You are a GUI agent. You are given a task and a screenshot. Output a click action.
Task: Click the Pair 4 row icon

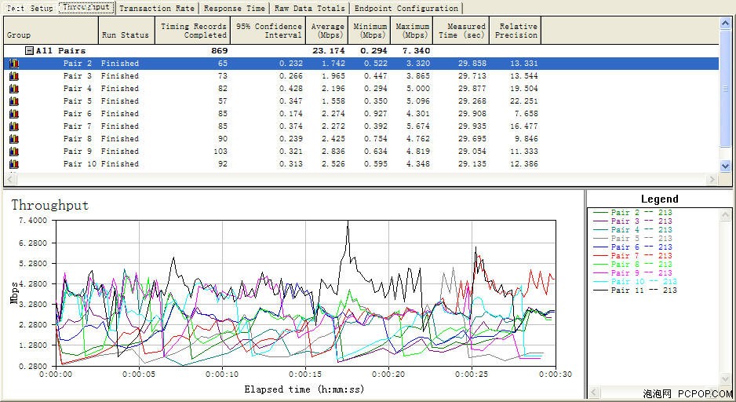[13, 89]
